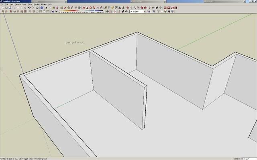Viewport: 257px width, 160px height.
Task: Click the Open file icon
Action: click(6, 8)
